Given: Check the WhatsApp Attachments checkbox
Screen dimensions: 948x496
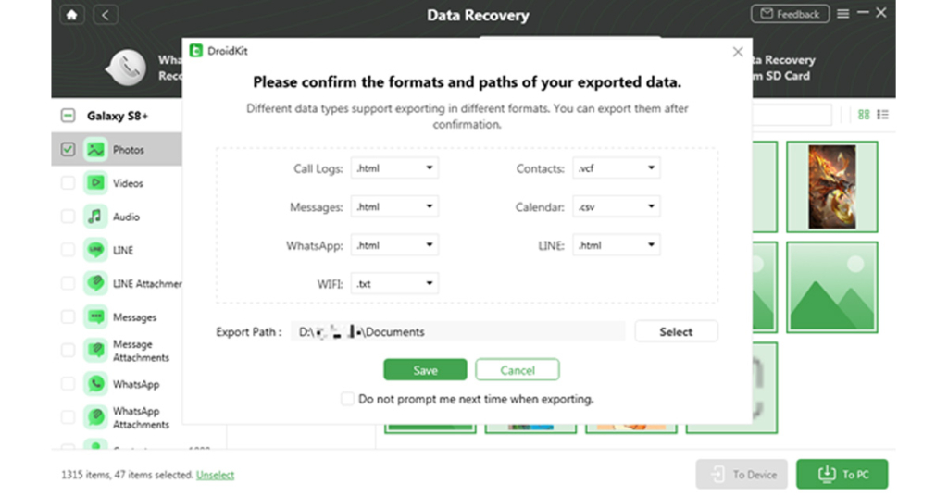Looking at the screenshot, I should coord(68,416).
